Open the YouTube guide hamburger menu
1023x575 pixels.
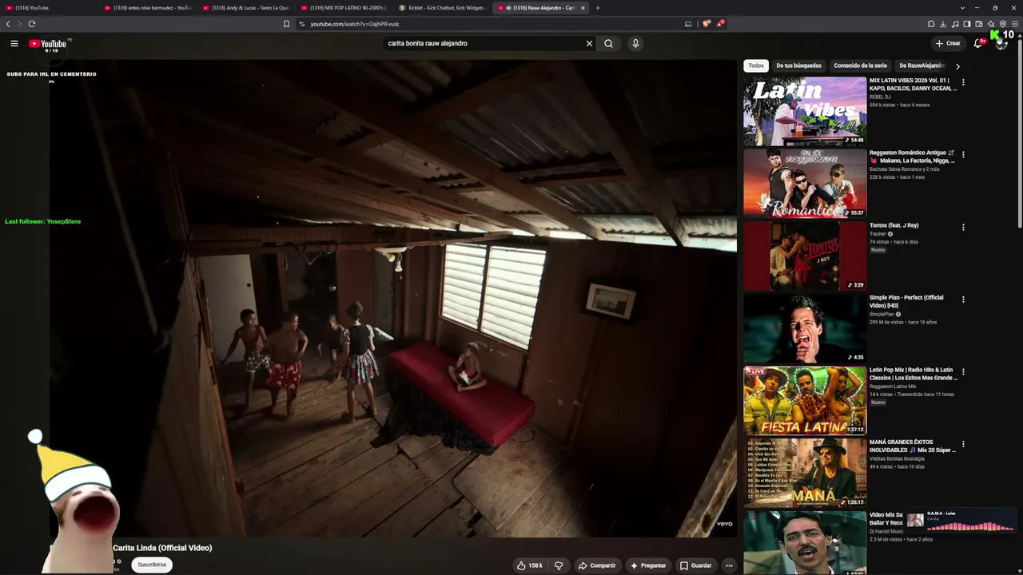[x=14, y=43]
